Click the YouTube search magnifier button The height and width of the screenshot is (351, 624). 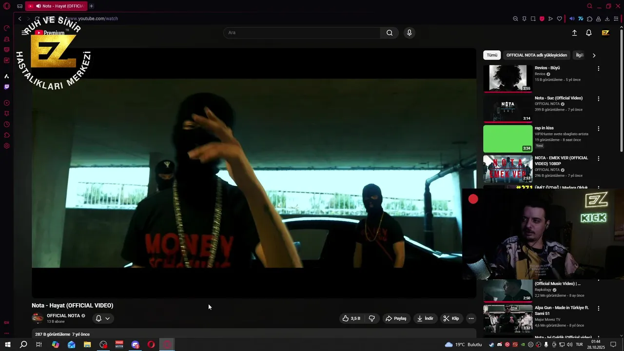[x=390, y=33]
